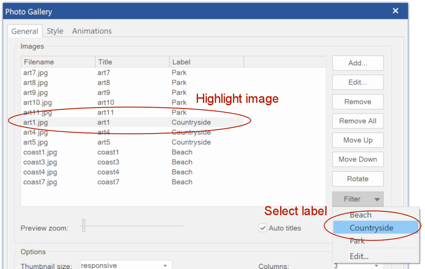Select the General tab

click(x=24, y=31)
